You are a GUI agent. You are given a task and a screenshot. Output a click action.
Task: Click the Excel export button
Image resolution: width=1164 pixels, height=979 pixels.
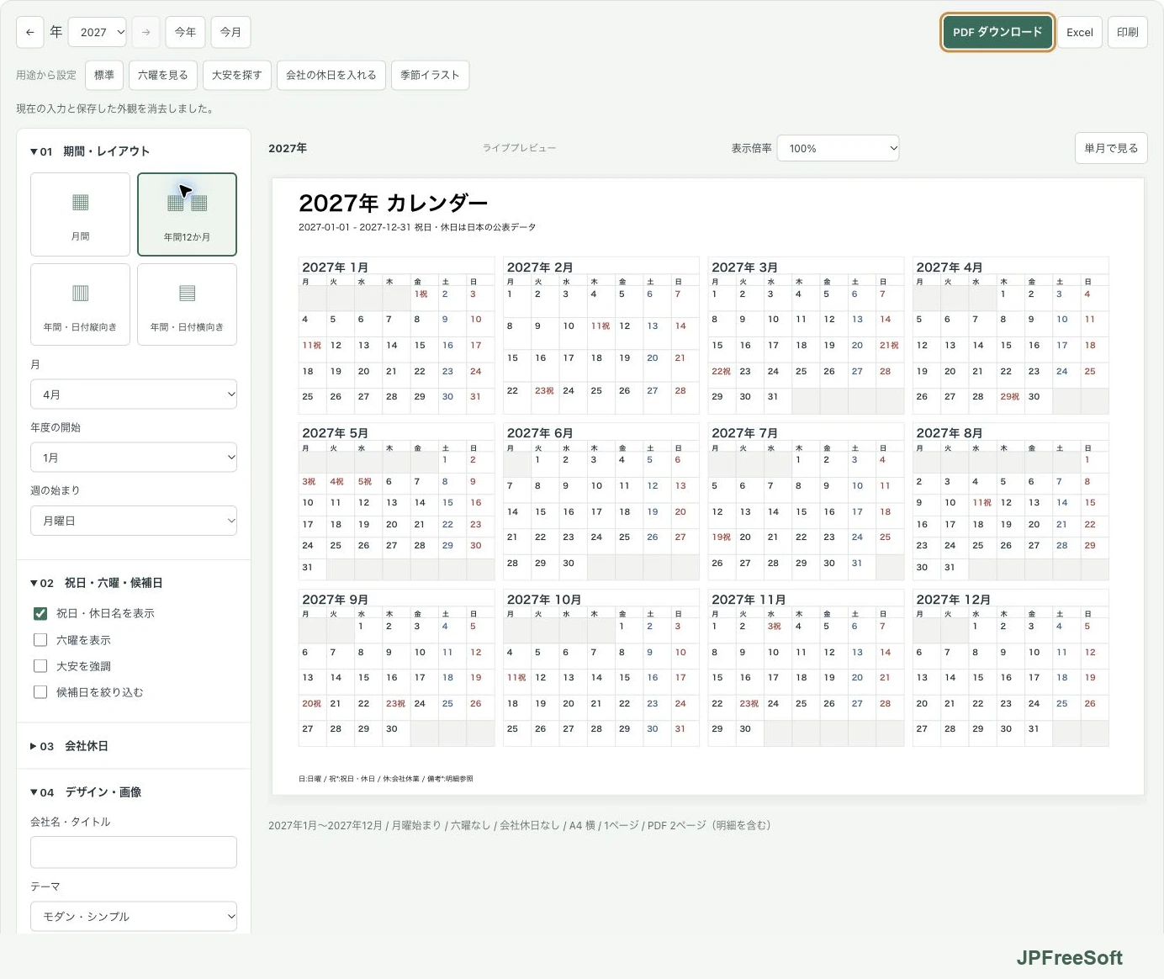(x=1080, y=32)
